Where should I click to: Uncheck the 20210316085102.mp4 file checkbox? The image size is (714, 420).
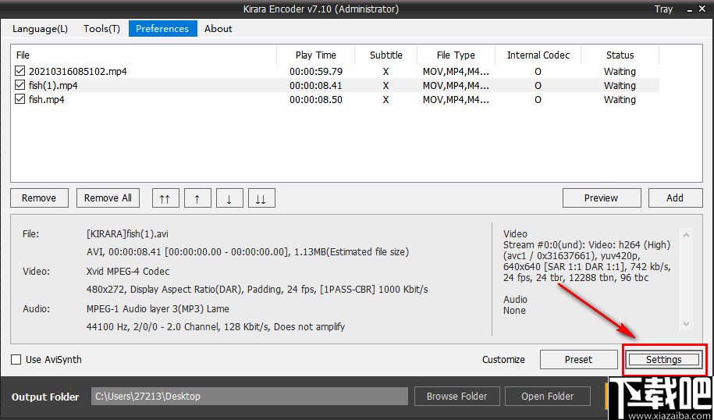point(20,71)
